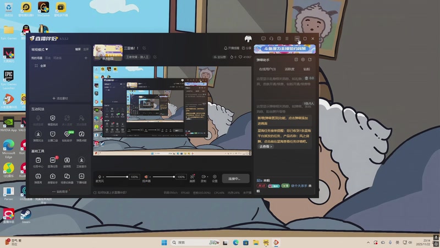This screenshot has height=248, width=440.
Task: Click the message icon in title bar
Action: [263, 39]
